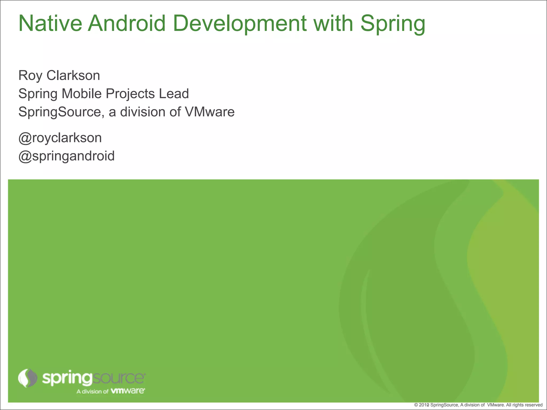This screenshot has height=410, width=547.
Task: Select the @royclarkson Twitter handle
Action: [60, 138]
